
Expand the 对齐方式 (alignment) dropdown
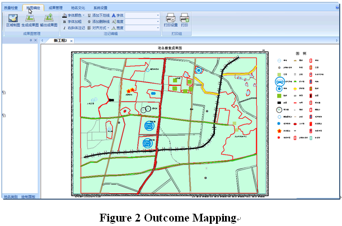click(109, 27)
